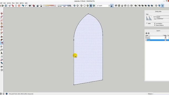The height and width of the screenshot is (95, 169).
Task: Select the Monochrome style icon
Action: coord(94,6)
